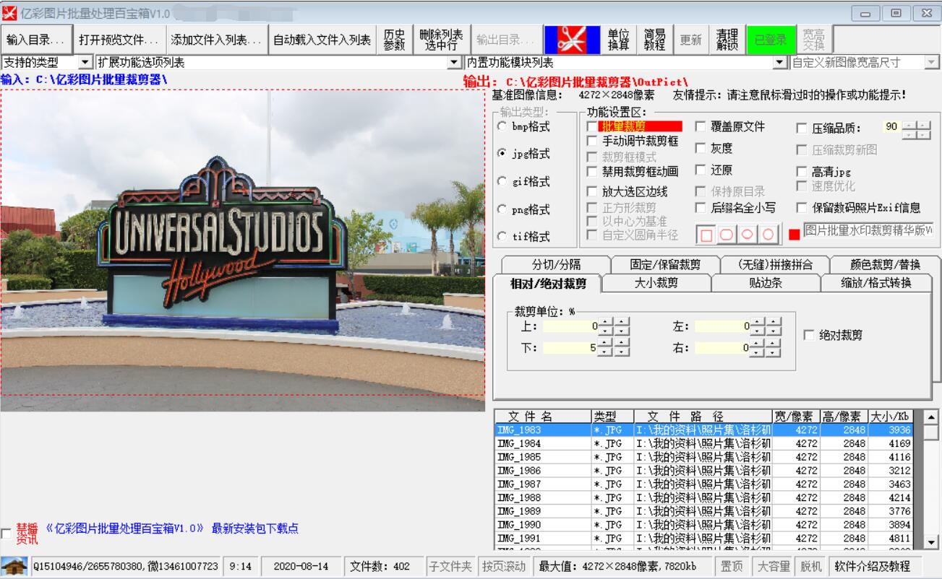Screen dimensions: 942x579
Task: Open the 颜色裁剪/替换 tab
Action: pyautogui.click(x=885, y=264)
